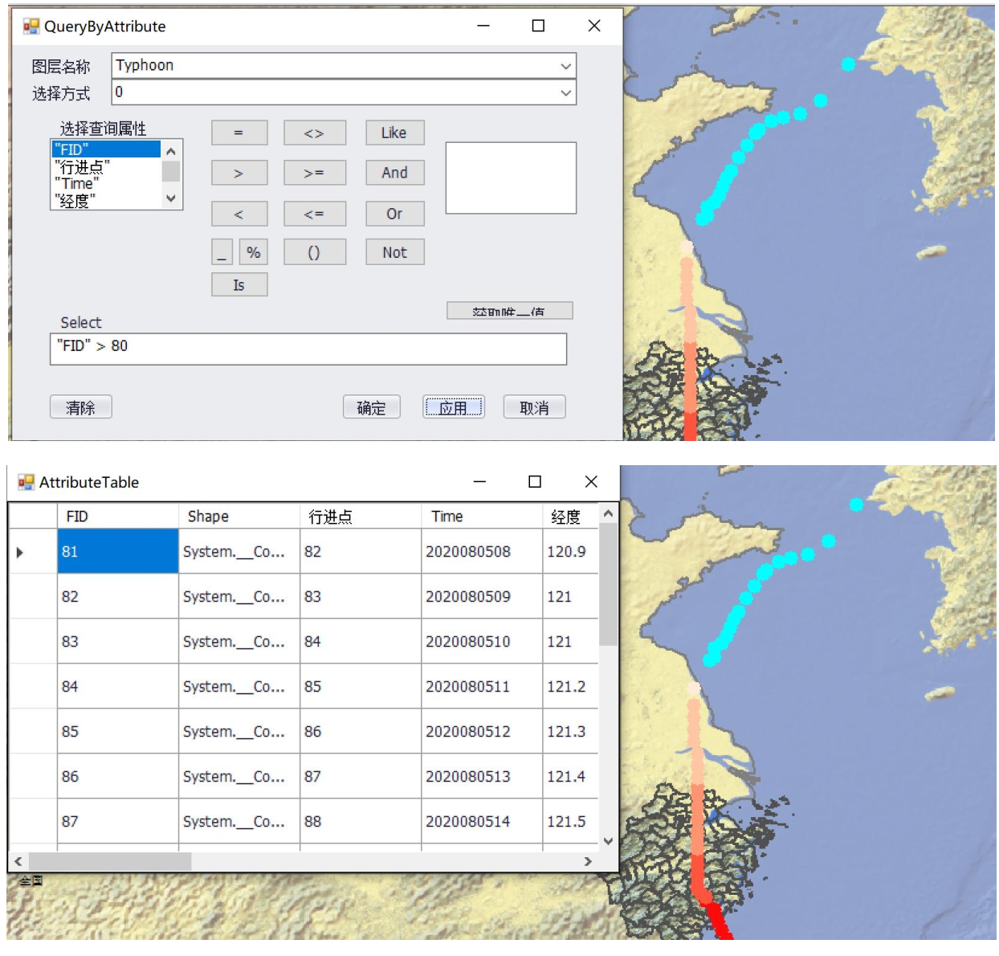Select the FID cell with value 87
Image resolution: width=999 pixels, height=956 pixels.
point(118,822)
